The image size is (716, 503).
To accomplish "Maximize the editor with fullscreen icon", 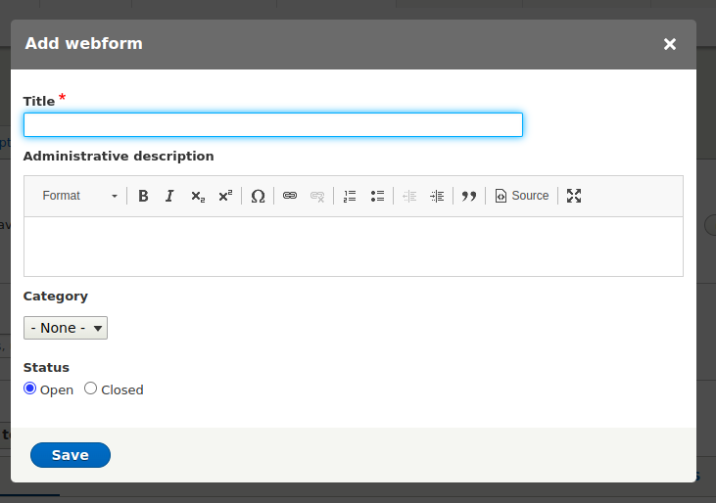I will point(574,196).
